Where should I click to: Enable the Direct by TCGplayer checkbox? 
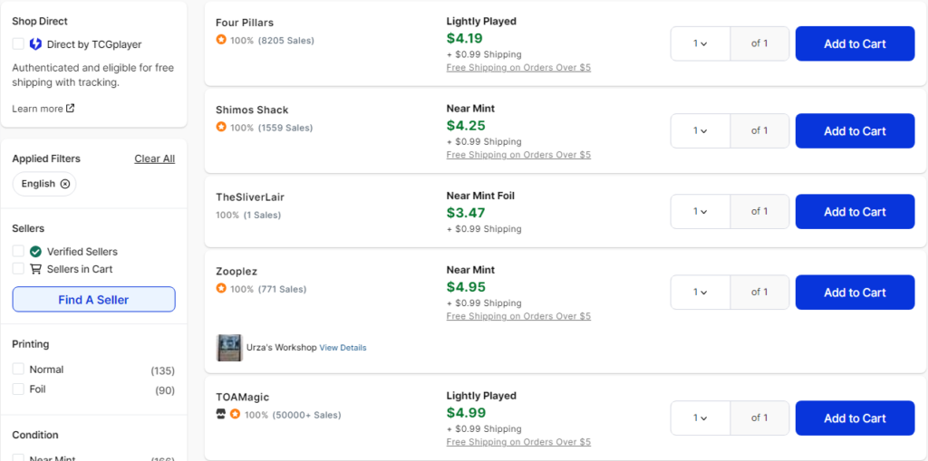[x=18, y=43]
